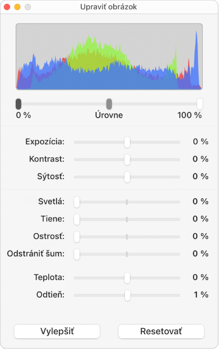Click the midpoint tick on Tiene track
The image size is (219, 349).
[127, 219]
